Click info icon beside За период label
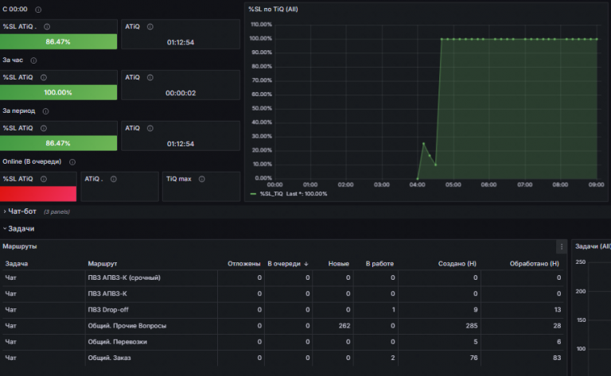This screenshot has width=611, height=376. (45, 111)
